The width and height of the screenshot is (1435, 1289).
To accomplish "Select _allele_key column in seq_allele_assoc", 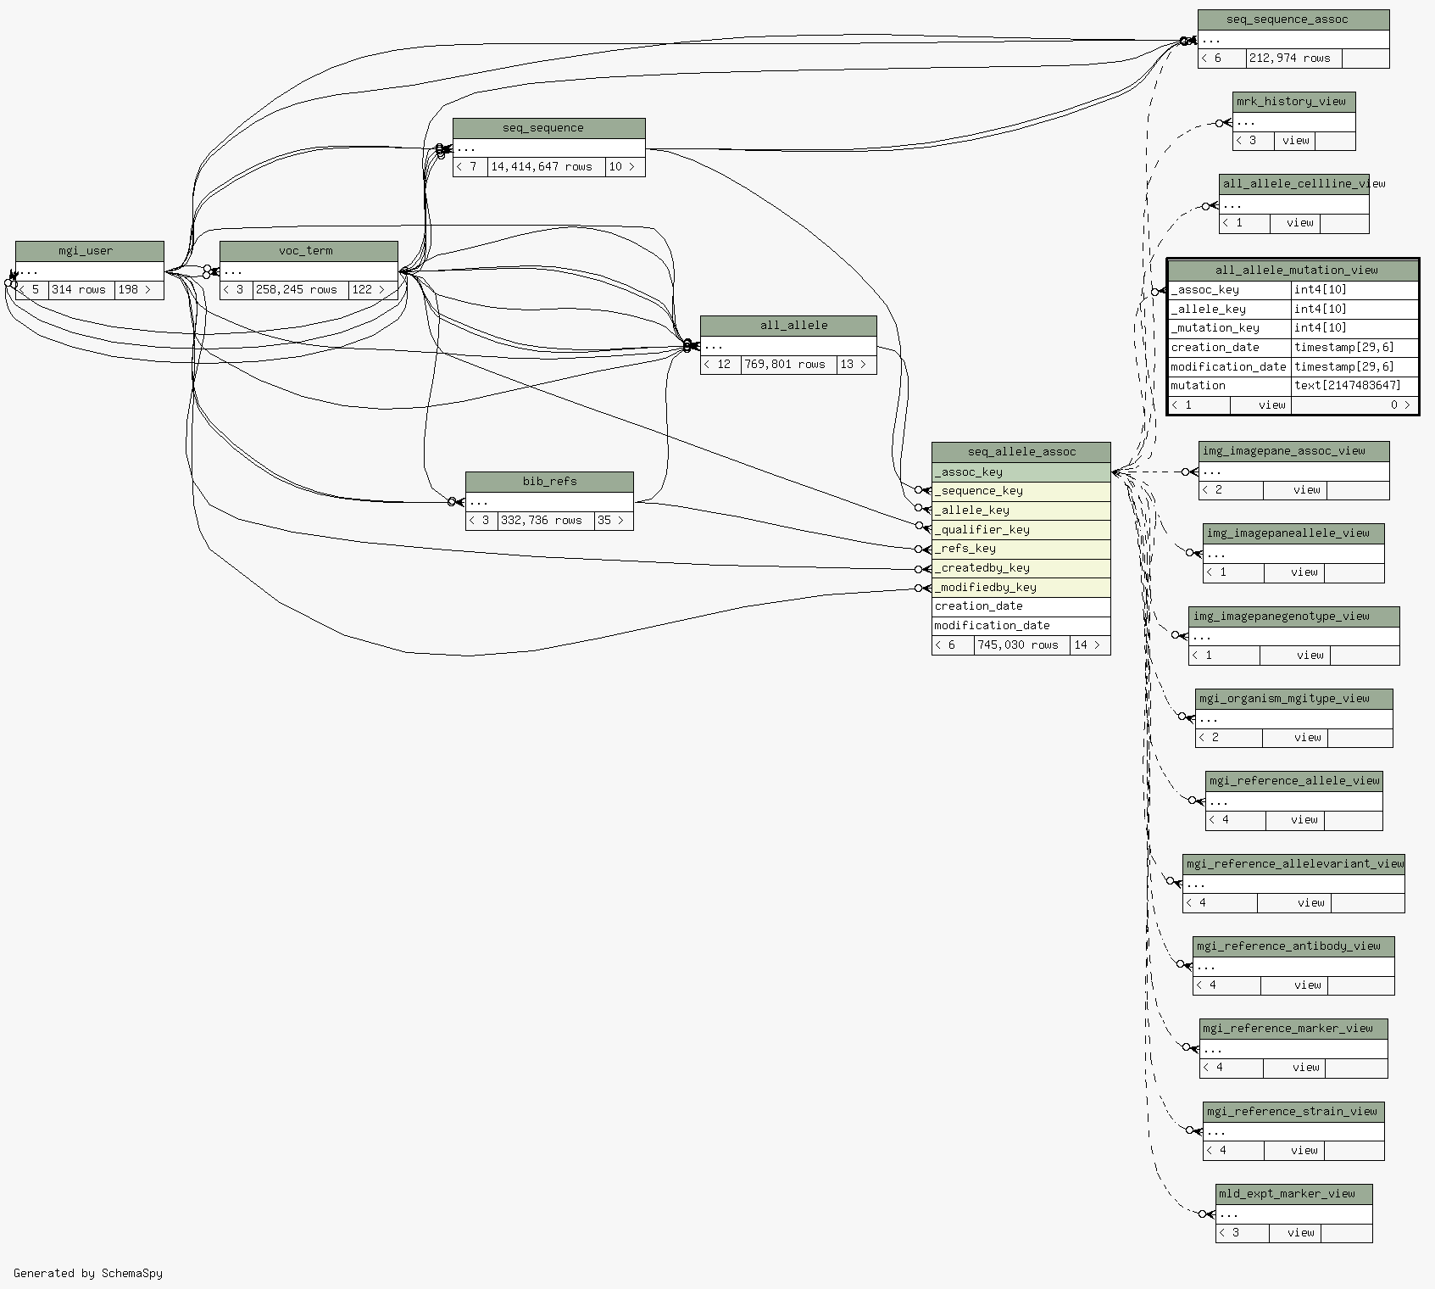I will 1021,511.
